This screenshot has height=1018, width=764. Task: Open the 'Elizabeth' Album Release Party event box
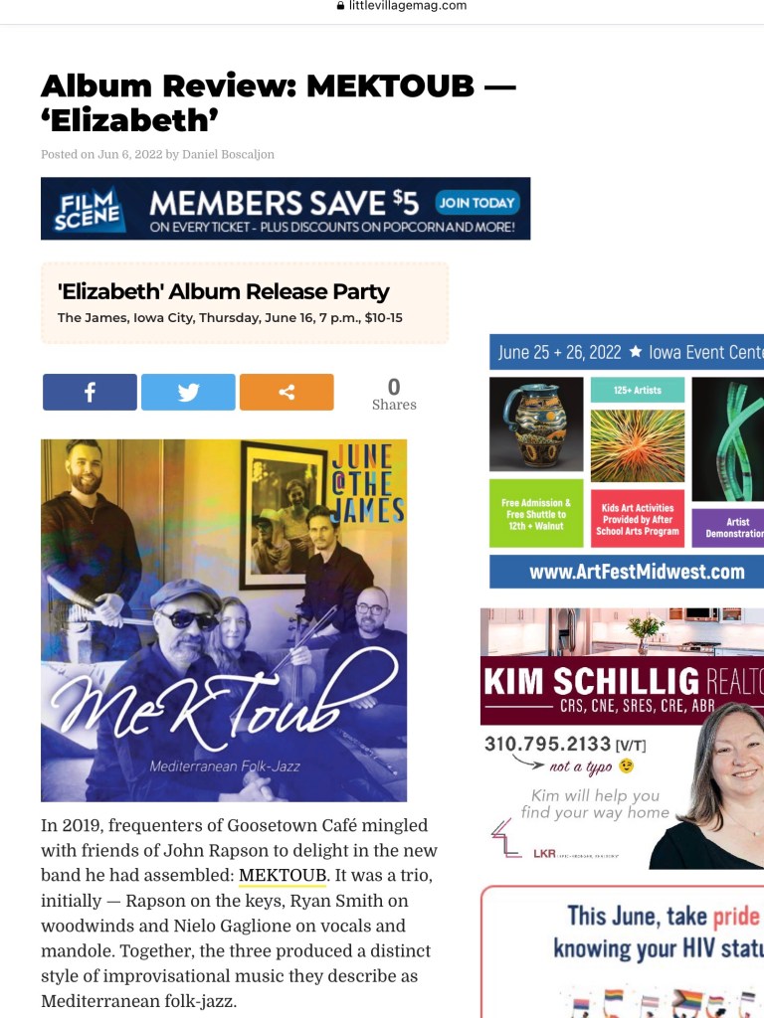pos(245,303)
